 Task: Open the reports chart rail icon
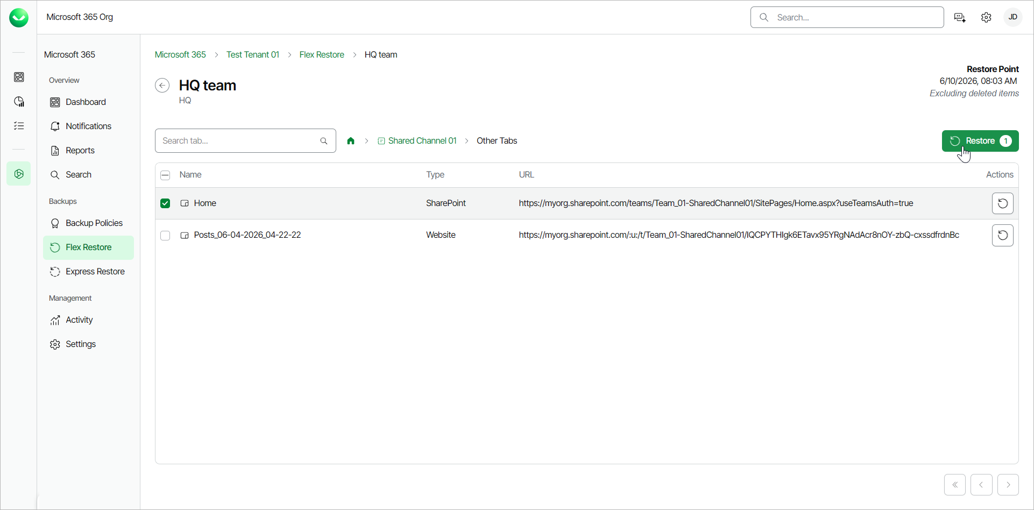point(19,102)
